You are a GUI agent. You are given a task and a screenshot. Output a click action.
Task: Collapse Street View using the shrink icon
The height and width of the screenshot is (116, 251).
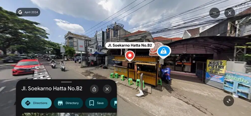click(229, 101)
